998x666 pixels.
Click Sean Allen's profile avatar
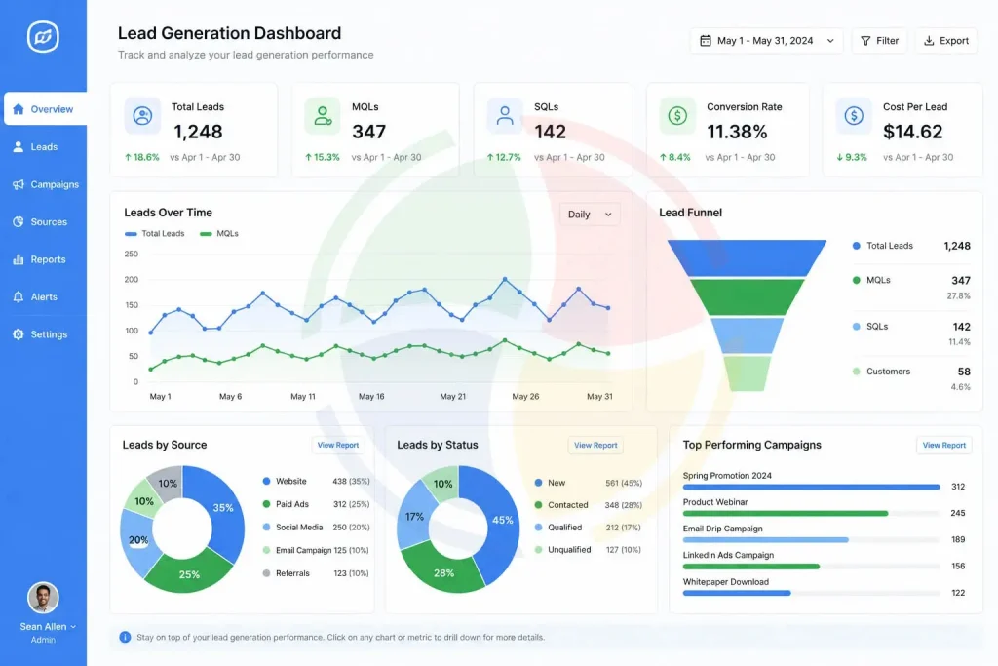(43, 598)
